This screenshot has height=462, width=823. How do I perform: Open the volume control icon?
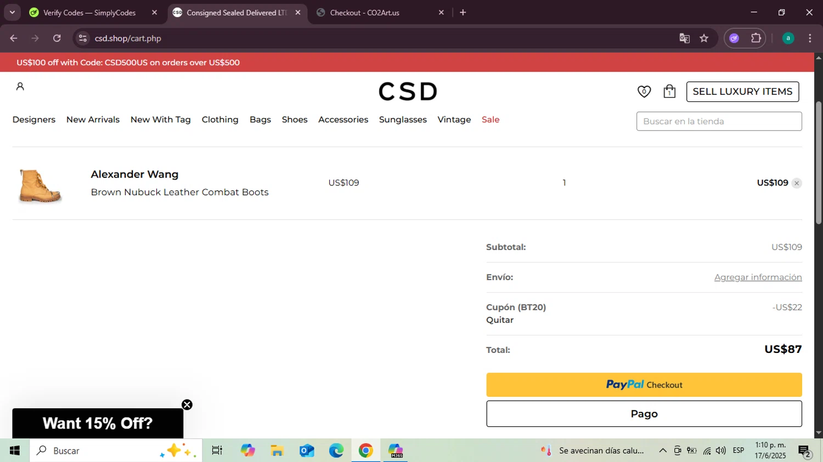pyautogui.click(x=720, y=450)
